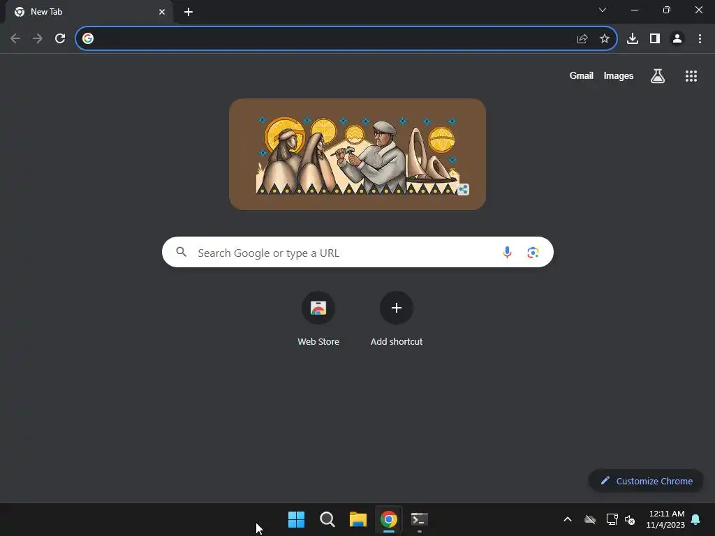715x536 pixels.
Task: Open the Images link
Action: pos(619,75)
